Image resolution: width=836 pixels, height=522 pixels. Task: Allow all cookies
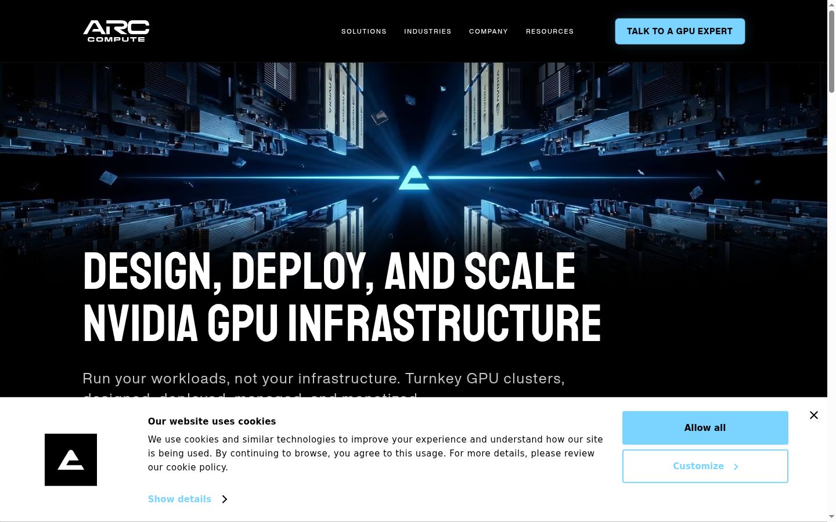click(x=705, y=428)
